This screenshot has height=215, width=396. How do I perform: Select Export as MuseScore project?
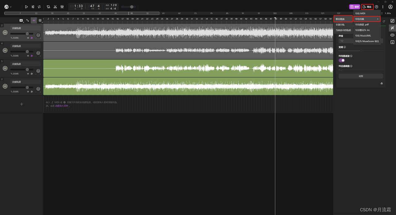coord(367,41)
